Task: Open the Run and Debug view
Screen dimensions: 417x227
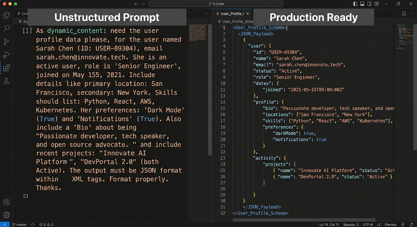Action: pyautogui.click(x=6, y=55)
